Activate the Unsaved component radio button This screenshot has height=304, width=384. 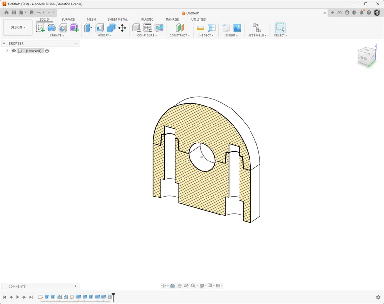point(47,51)
